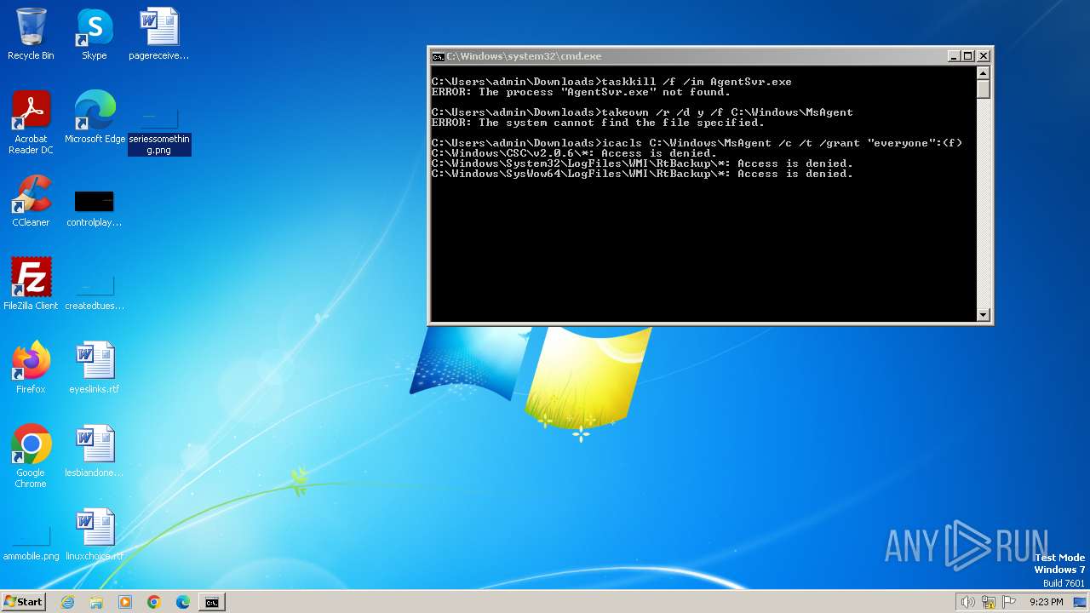Click SysWow64 LogFiles access denied line
Screen dimensions: 1090x613
pos(642,174)
